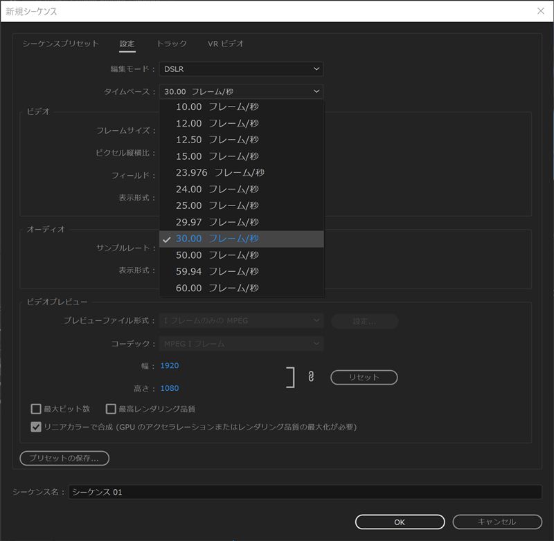Screen dimensions: 554x541
Task: Pick 24.00 フレーム/秒 in the list
Action: tap(217, 189)
